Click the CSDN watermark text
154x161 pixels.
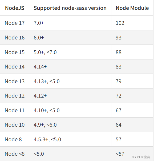click(x=141, y=157)
